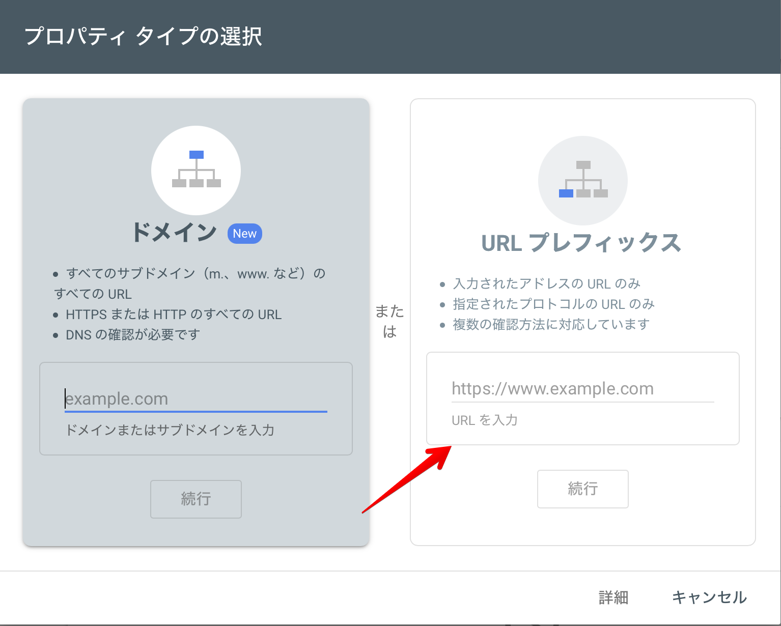Click the 指定されたプロトコルの URL のみ bullet

click(x=553, y=304)
